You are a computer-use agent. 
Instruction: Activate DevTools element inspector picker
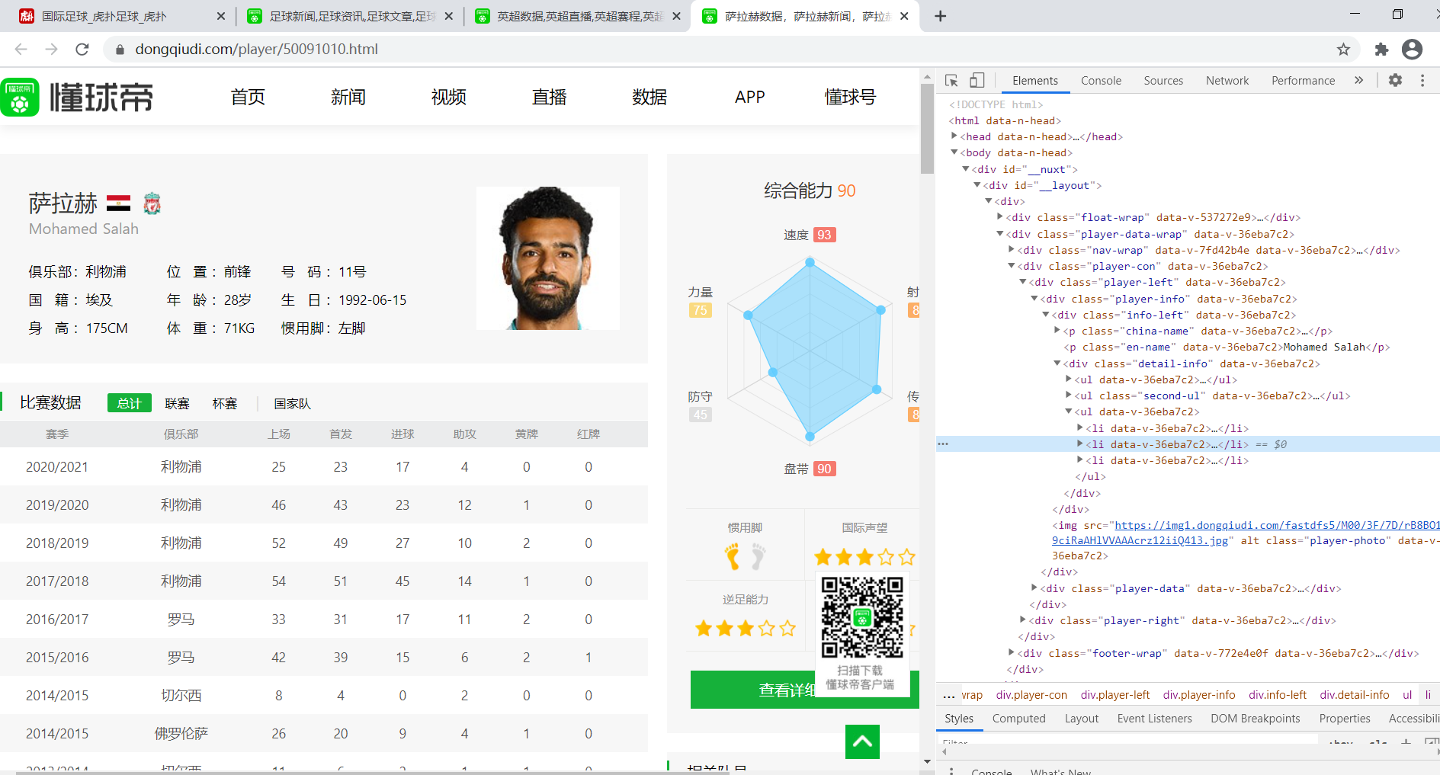[951, 80]
